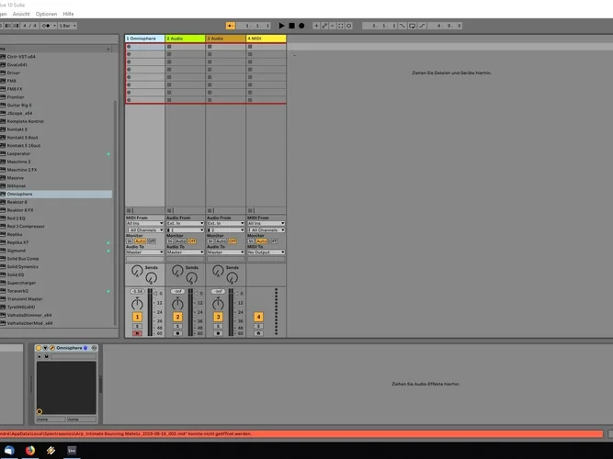The width and height of the screenshot is (613, 459).
Task: Click the clip stop button of track 1 Omnisphere
Action: point(129,210)
